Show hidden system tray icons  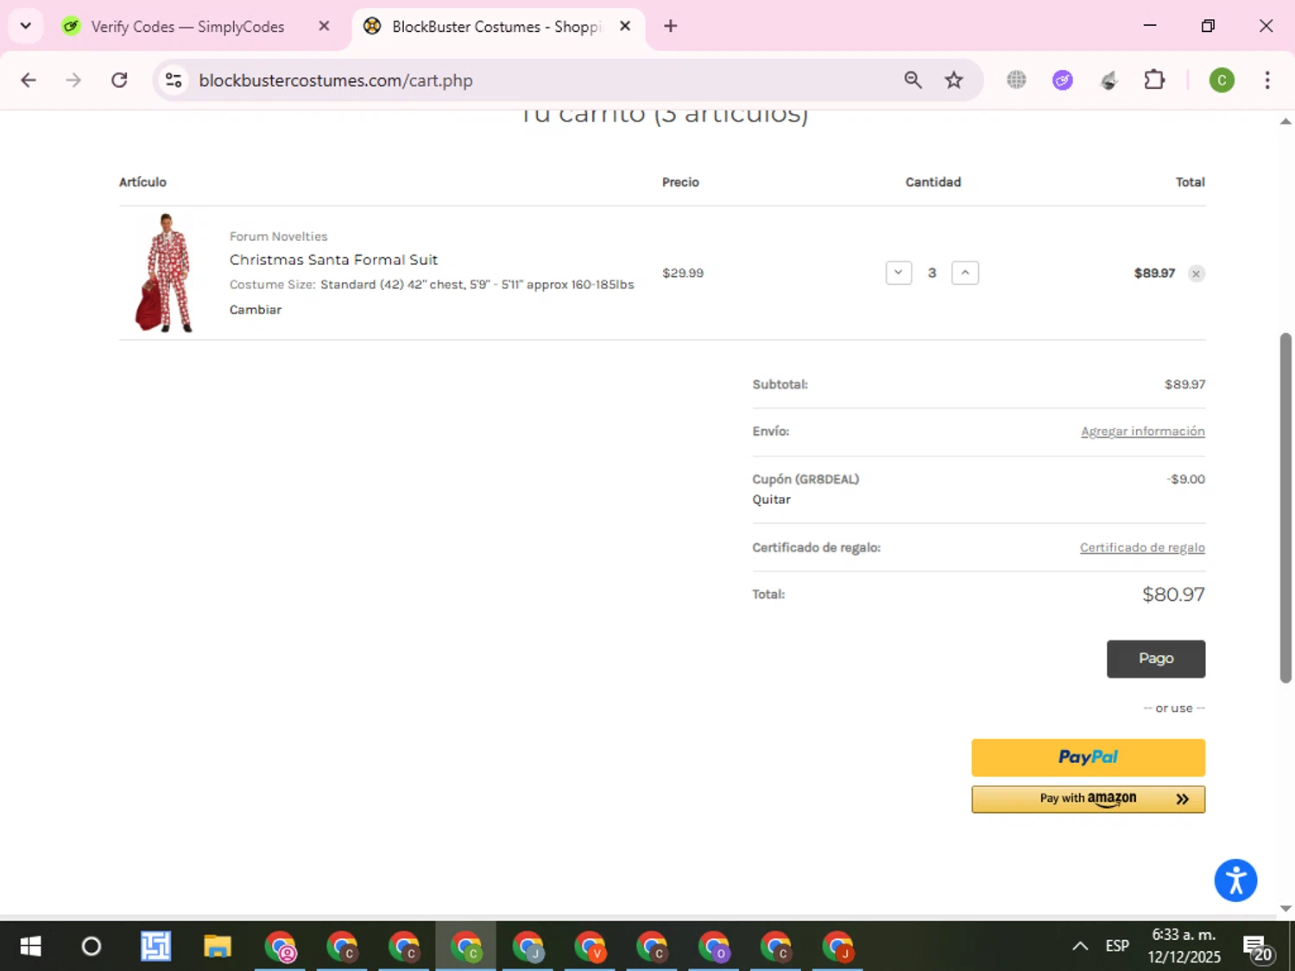tap(1080, 947)
